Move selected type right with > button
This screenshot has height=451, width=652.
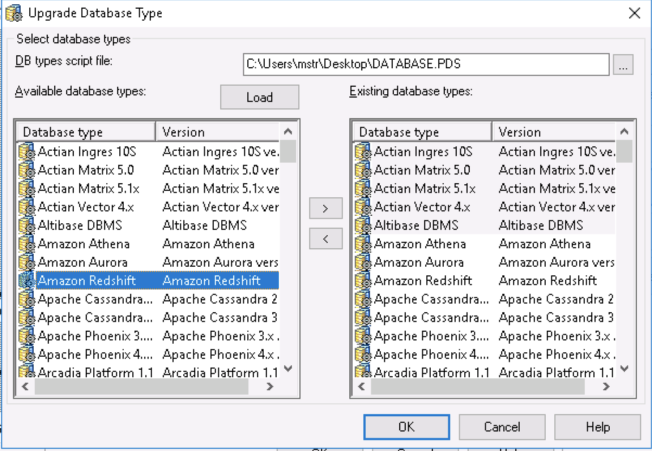325,208
